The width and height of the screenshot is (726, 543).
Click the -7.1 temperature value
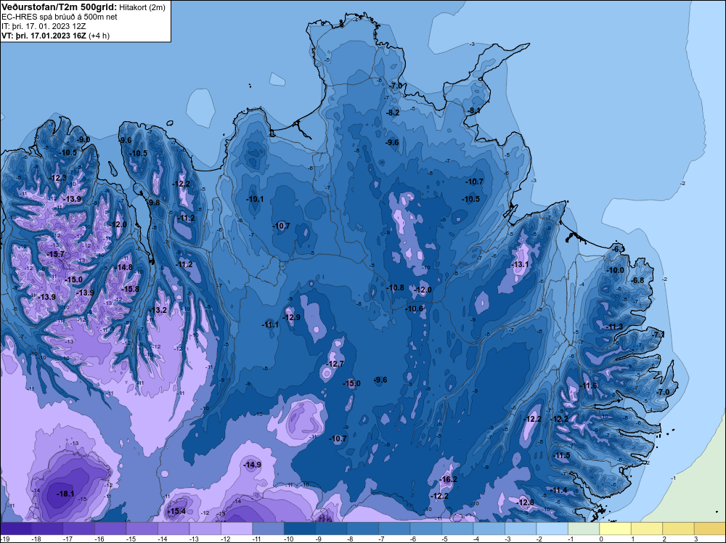(658, 334)
